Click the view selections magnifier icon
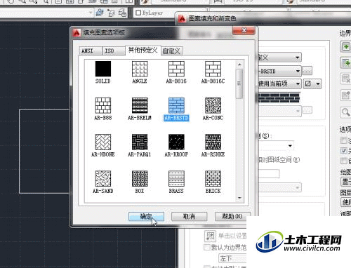351x268 pixels. tap(345, 112)
